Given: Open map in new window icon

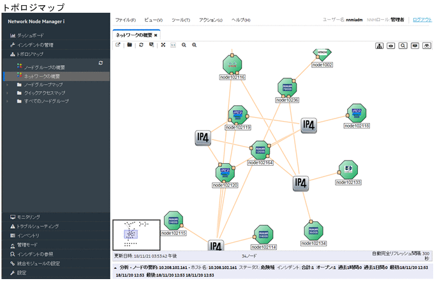Looking at the screenshot, I should coord(118,45).
